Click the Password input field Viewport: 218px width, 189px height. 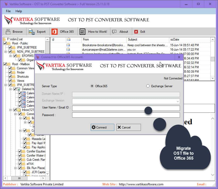pyautogui.click(x=126, y=115)
